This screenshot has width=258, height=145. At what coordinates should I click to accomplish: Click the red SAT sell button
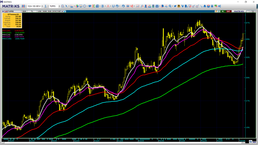click(x=228, y=11)
